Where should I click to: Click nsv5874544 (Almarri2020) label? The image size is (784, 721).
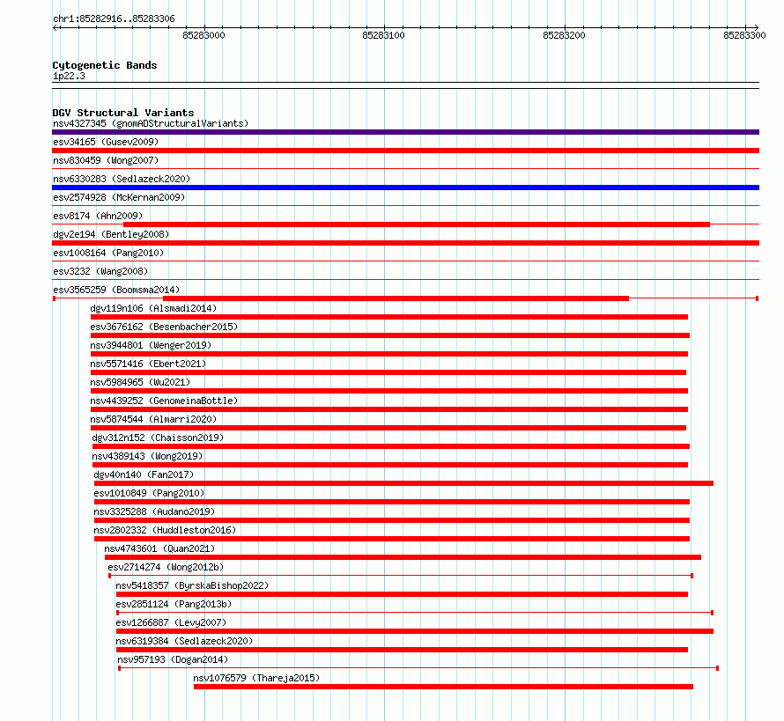[153, 419]
